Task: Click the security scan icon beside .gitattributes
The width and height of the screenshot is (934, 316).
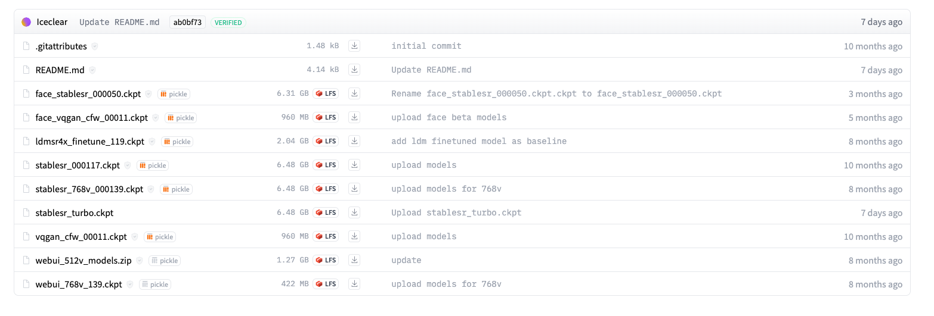Action: pyautogui.click(x=94, y=46)
